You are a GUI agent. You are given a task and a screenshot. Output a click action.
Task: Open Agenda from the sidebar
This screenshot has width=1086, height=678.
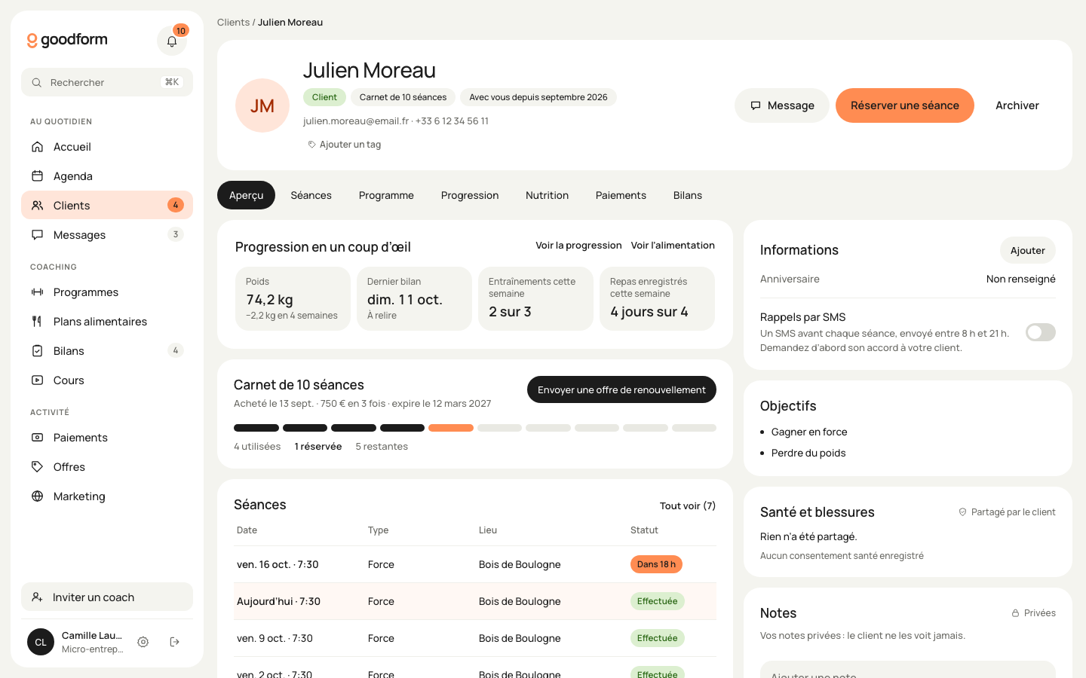[x=107, y=176]
